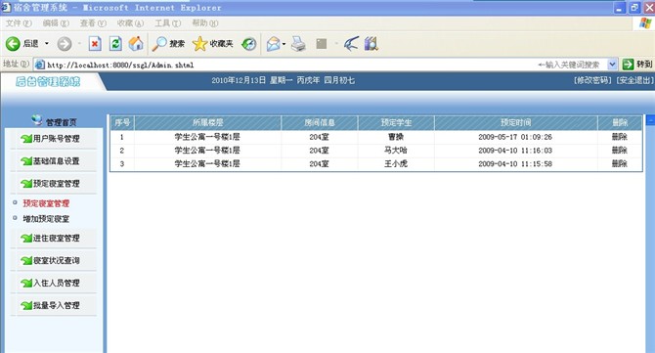This screenshot has height=353, width=655.
Task: Click the time cell 2009-04-10 11:15:58
Action: click(x=515, y=163)
